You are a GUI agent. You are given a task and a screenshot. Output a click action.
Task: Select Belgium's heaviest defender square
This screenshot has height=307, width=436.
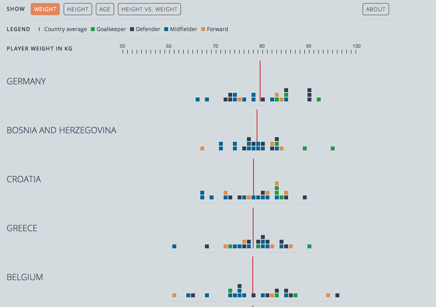pos(337,295)
